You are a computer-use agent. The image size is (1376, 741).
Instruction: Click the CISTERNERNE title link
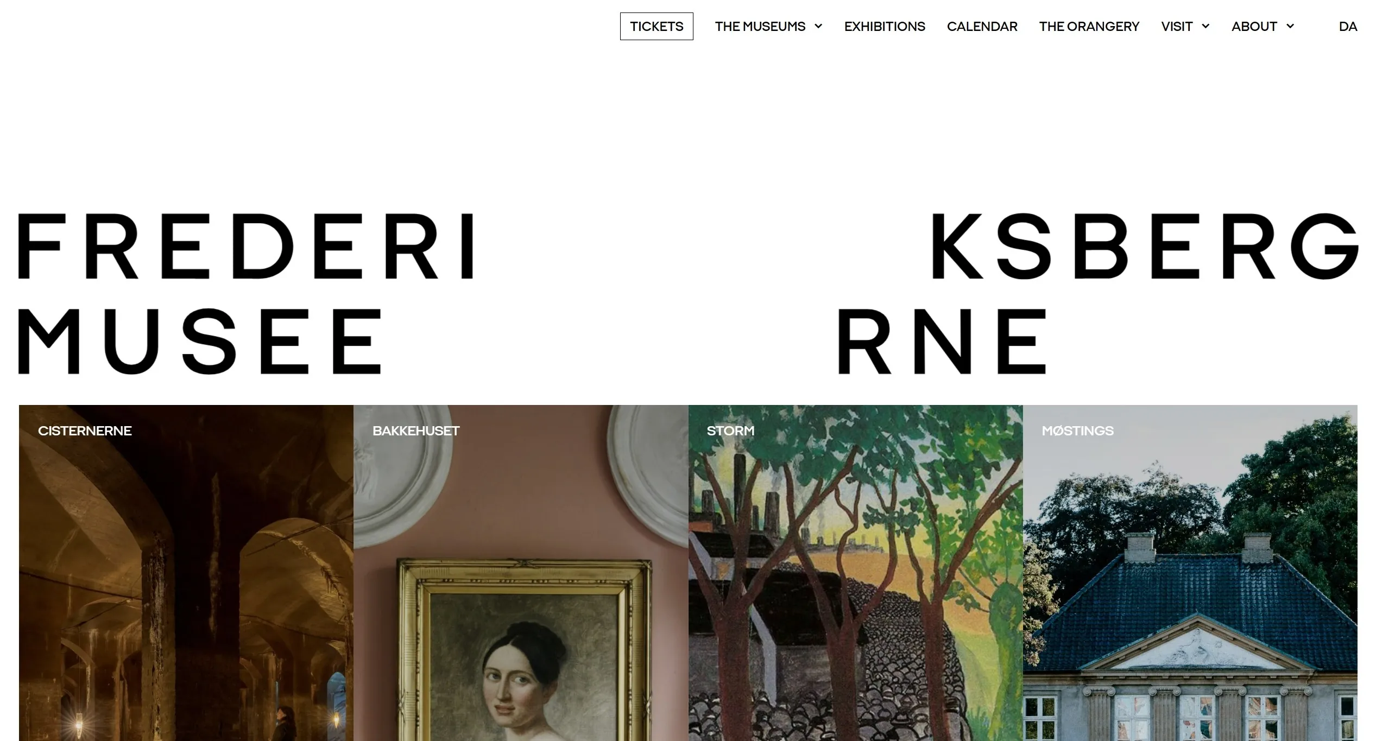click(x=85, y=430)
